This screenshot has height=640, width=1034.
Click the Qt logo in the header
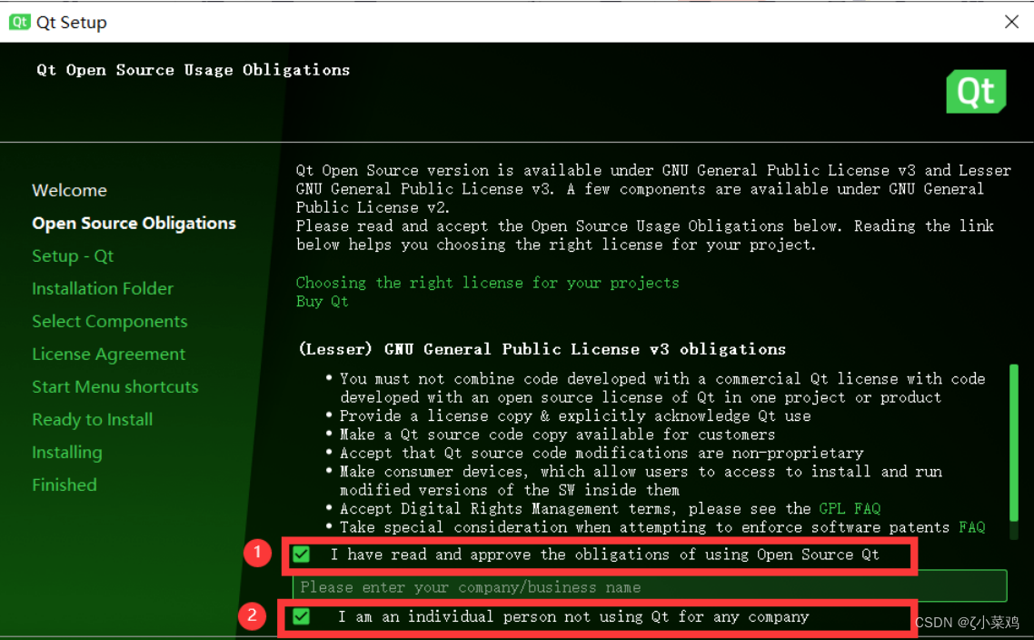point(976,91)
